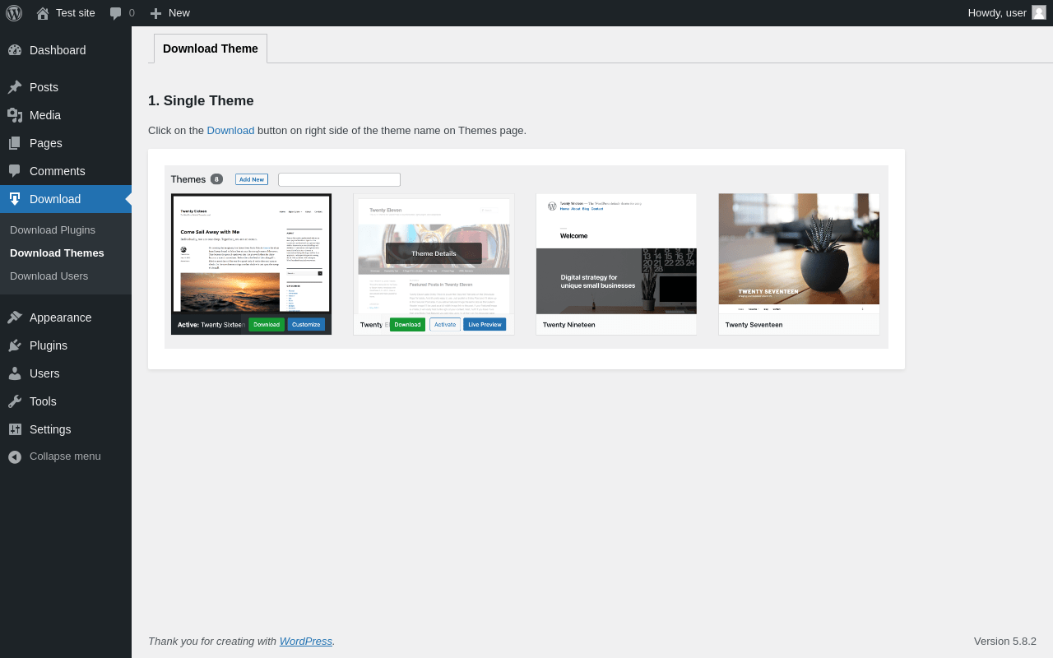The width and height of the screenshot is (1053, 658).
Task: Click the Users person icon
Action: (15, 373)
